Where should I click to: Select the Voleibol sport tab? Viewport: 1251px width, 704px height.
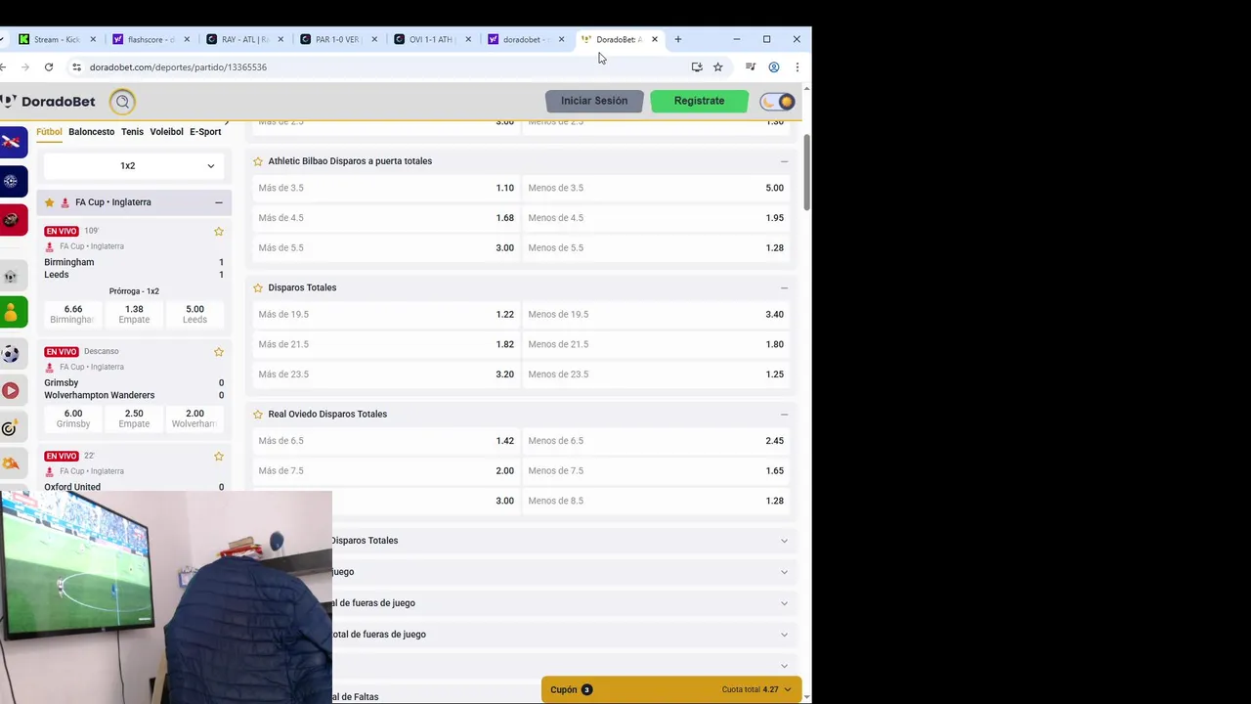[x=166, y=132]
